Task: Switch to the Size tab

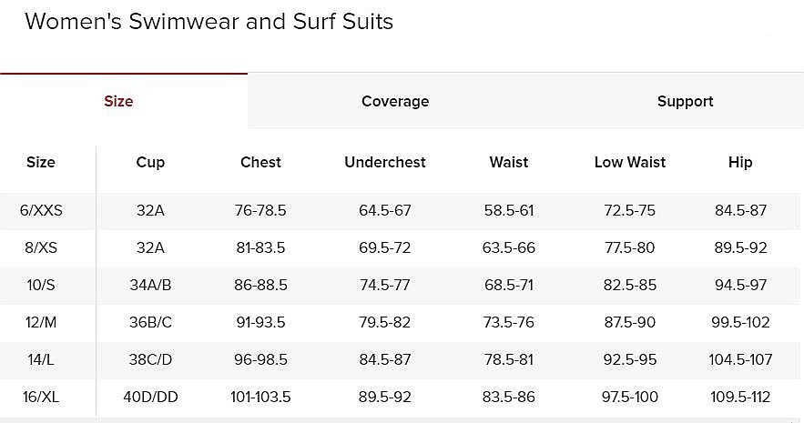Action: pos(118,101)
